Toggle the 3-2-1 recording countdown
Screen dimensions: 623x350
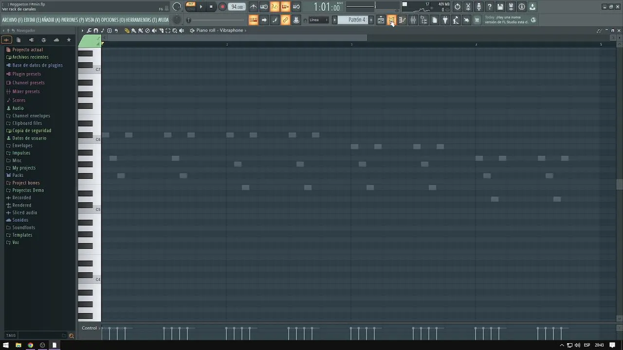tap(275, 7)
